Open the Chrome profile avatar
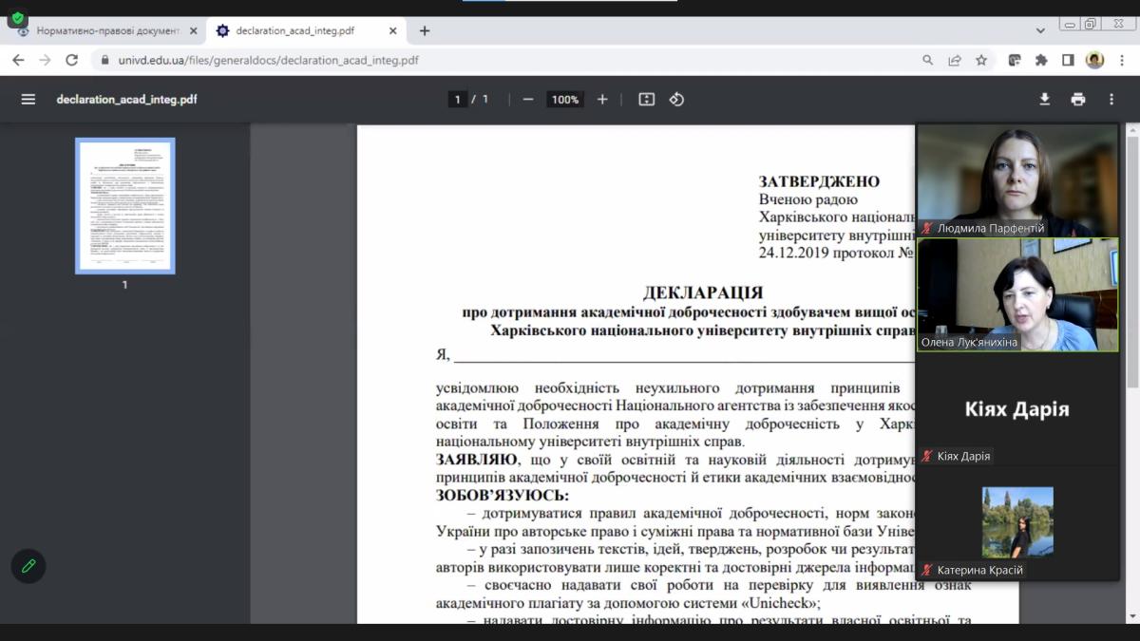The image size is (1140, 641). coord(1094,60)
